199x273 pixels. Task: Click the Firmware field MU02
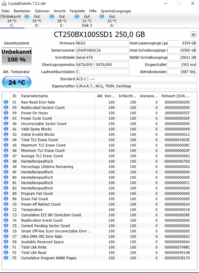pyautogui.click(x=102, y=43)
